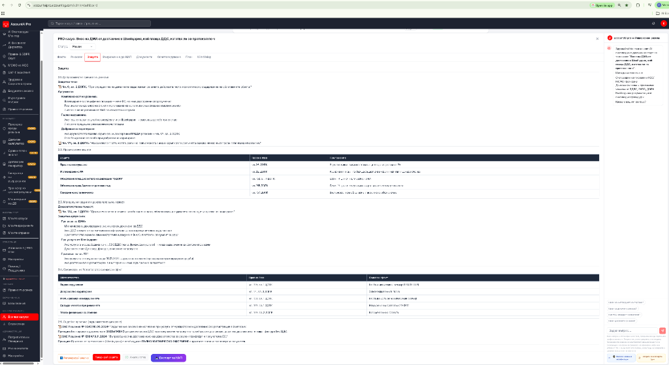669x365 pixels.
Task: Switch to the 'Документи' tab
Action: [144, 57]
